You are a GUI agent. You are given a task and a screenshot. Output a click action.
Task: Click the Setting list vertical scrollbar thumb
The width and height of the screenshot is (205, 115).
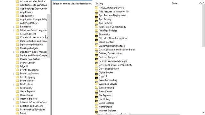click(x=203, y=26)
